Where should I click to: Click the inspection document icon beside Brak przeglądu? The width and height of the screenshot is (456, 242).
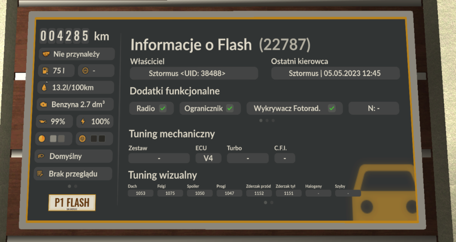(40, 174)
